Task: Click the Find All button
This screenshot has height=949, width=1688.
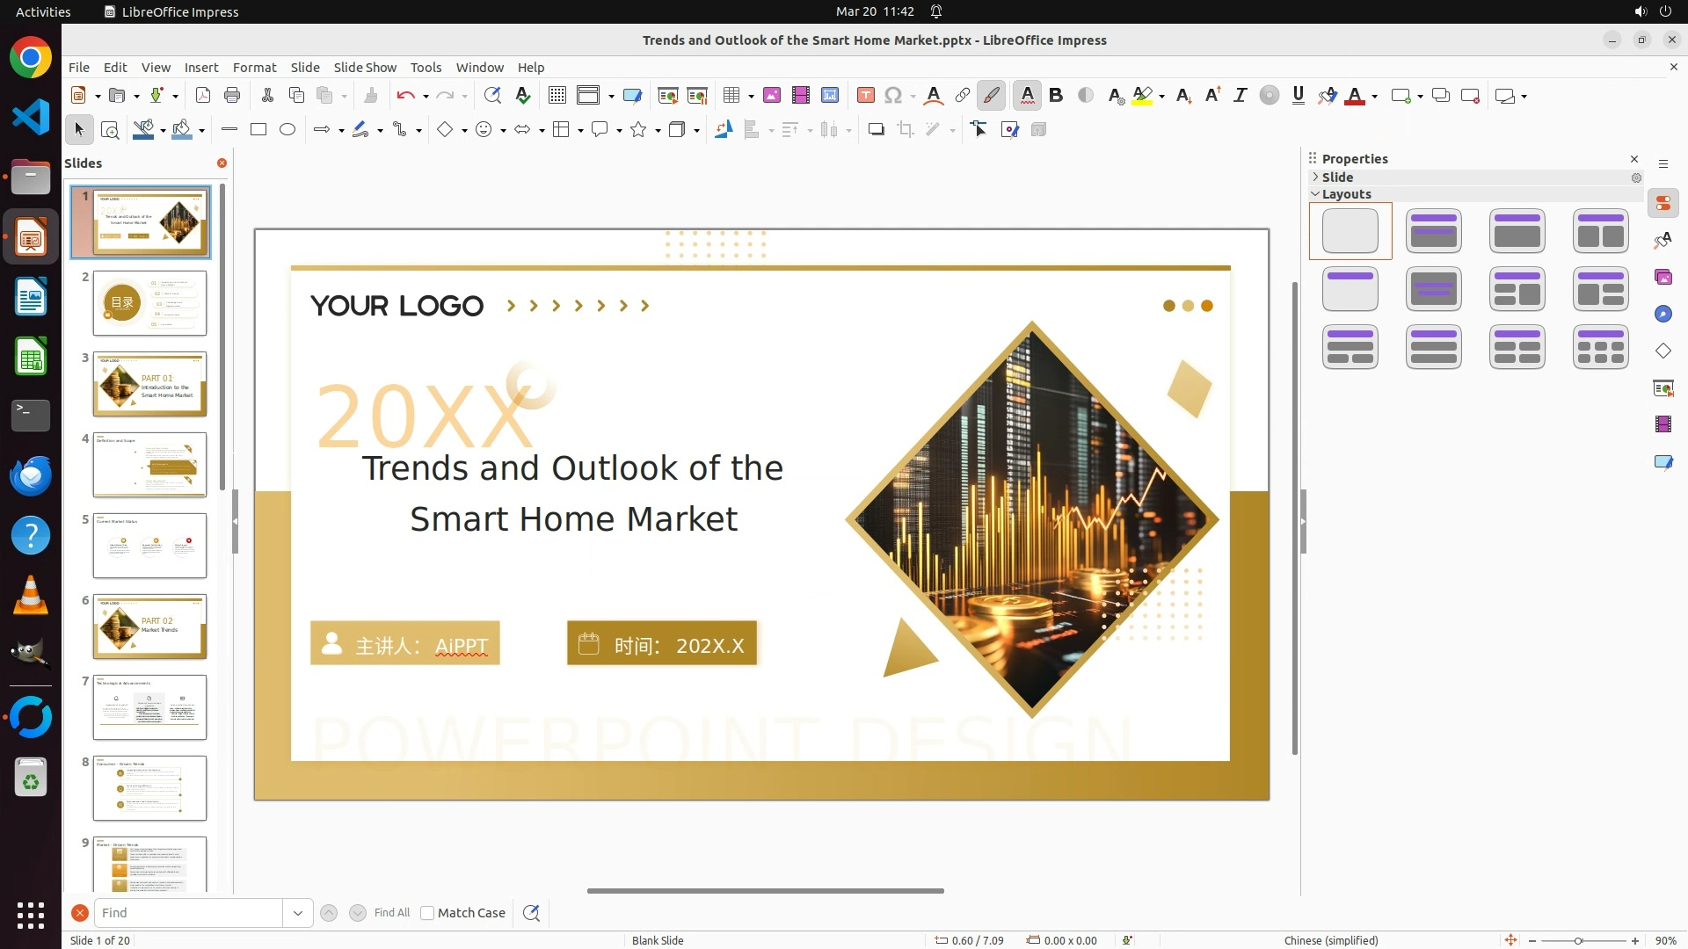Action: [x=391, y=913]
